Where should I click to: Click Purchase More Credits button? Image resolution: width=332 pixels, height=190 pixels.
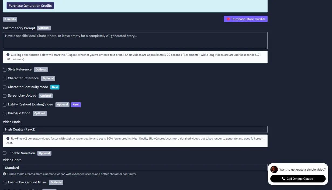coord(246,19)
